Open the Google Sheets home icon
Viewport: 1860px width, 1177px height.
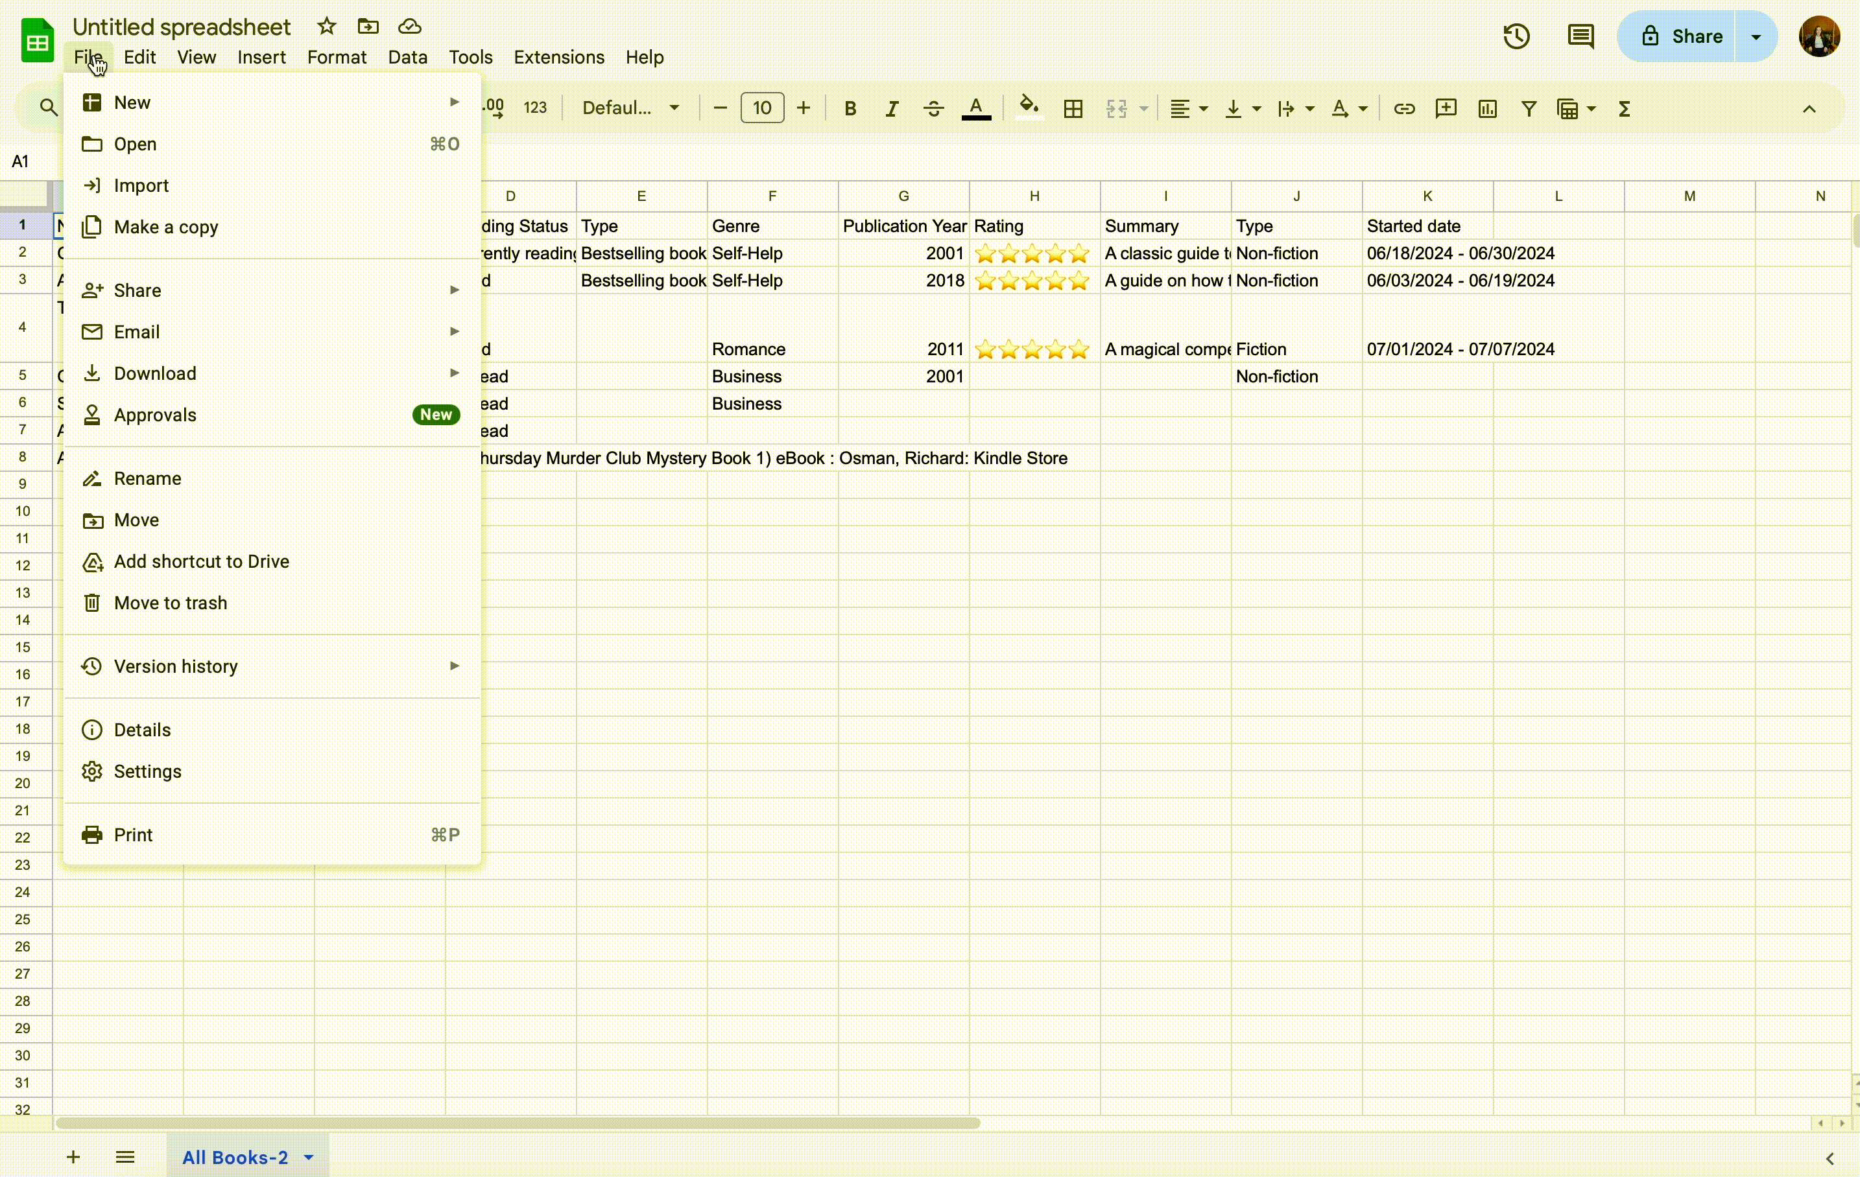(37, 40)
